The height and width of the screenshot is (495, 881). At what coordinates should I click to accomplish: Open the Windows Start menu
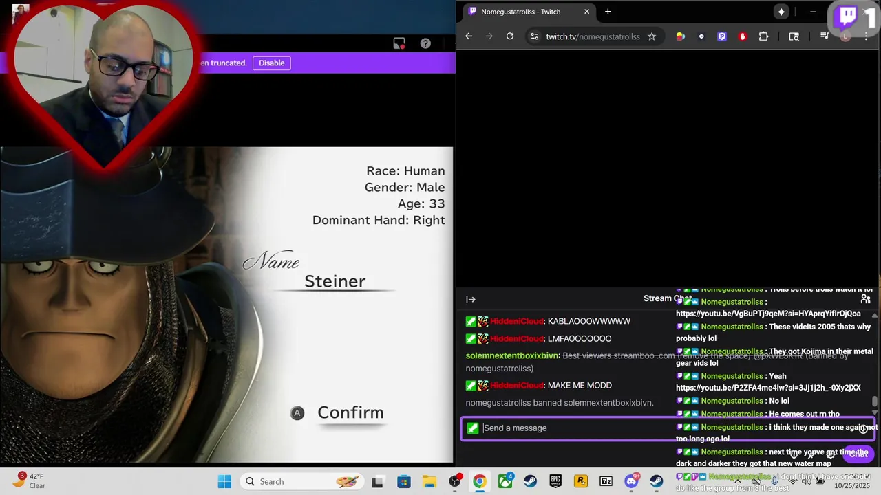224,481
